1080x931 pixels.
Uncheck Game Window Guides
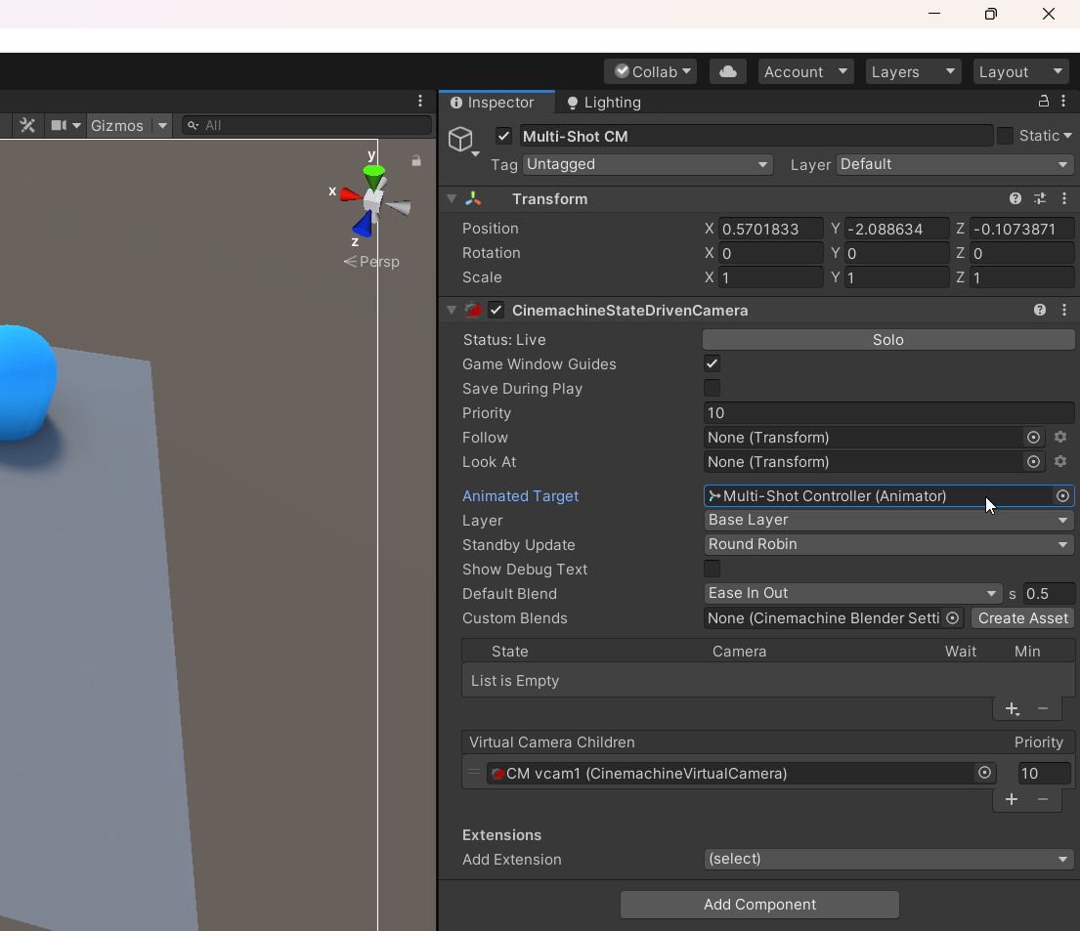712,363
